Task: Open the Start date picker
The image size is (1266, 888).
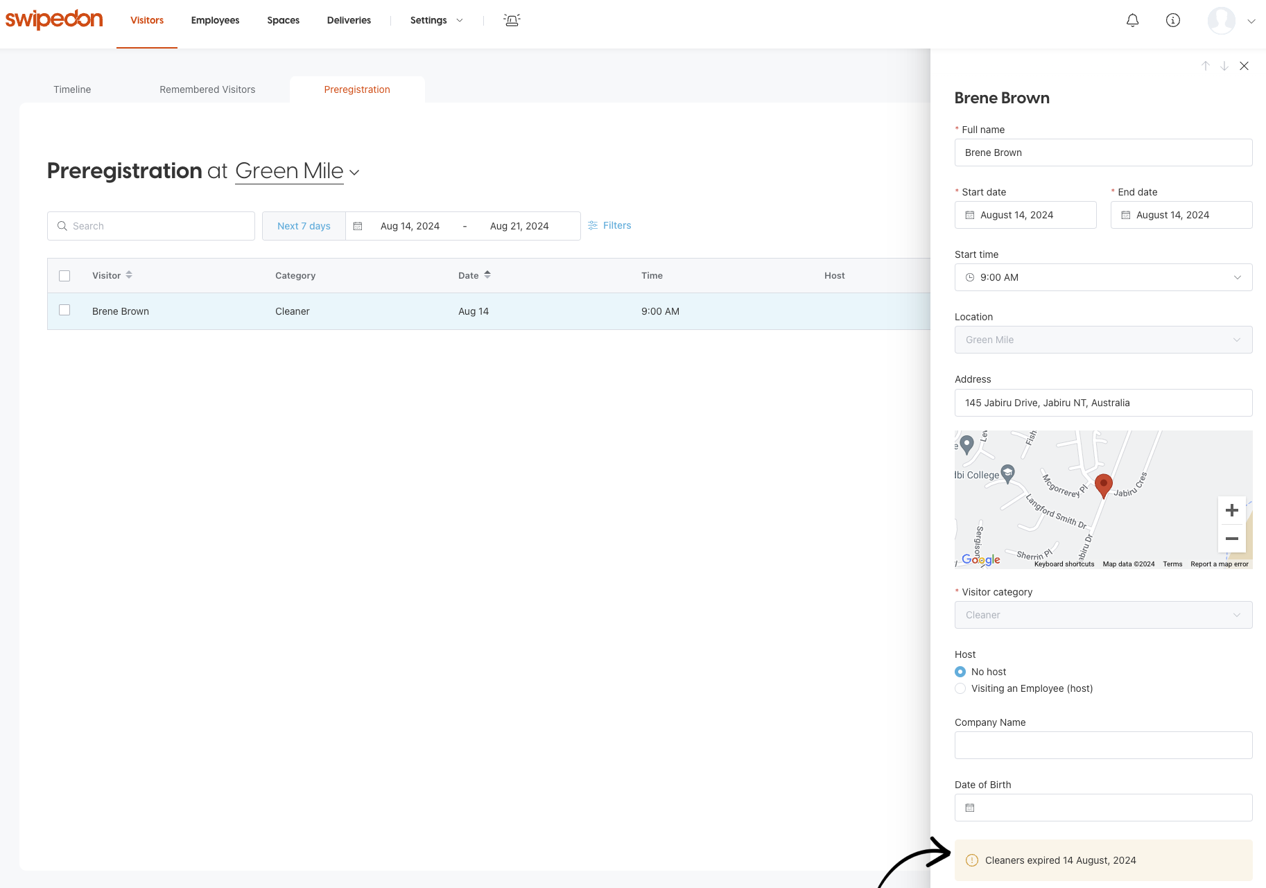Action: point(1025,215)
